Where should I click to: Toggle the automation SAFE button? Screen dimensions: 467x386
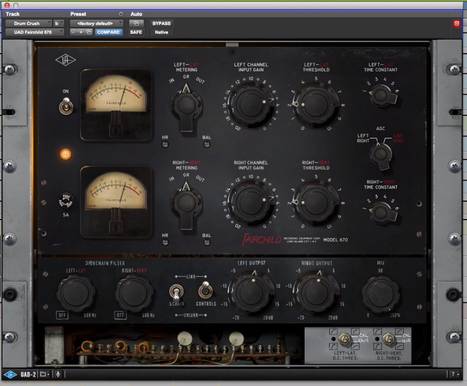[136, 32]
